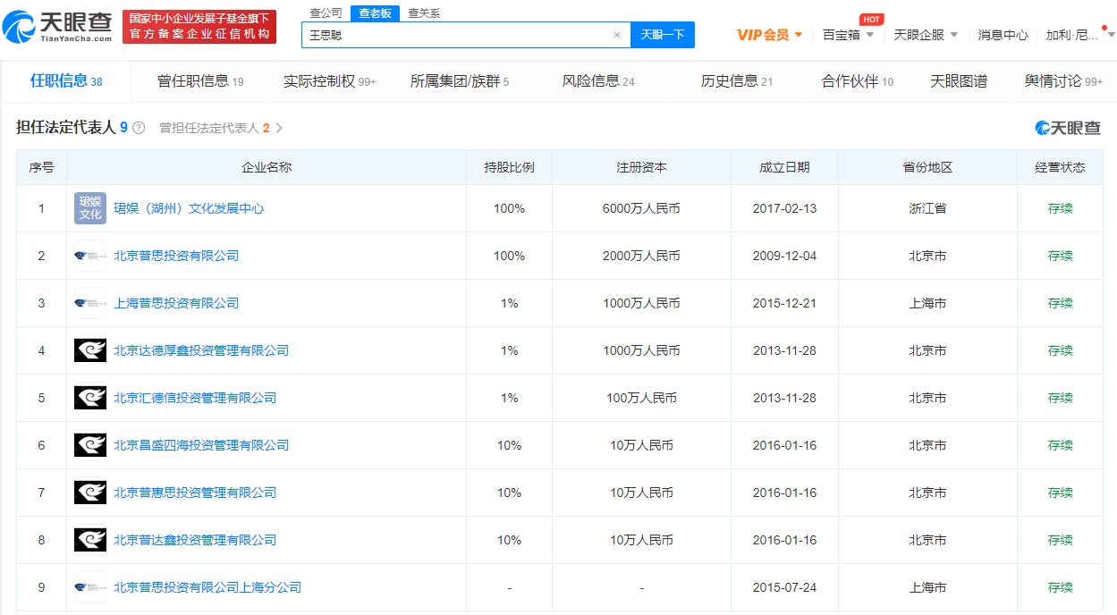Screen dimensions: 1117x615
Task: Click the 上海普思投资有限公司 logo icon
Action: (x=90, y=303)
